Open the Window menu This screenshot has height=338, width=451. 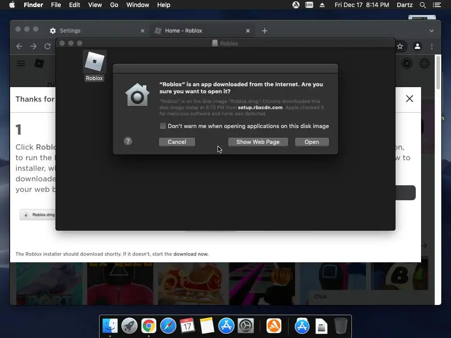tap(138, 5)
